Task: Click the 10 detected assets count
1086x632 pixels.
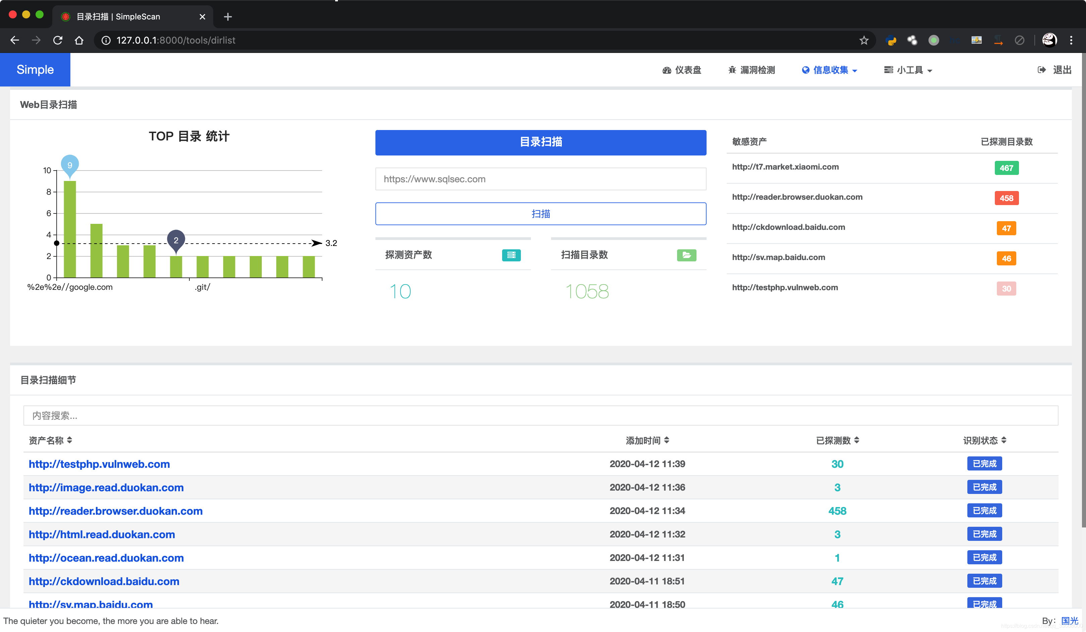Action: pyautogui.click(x=400, y=292)
